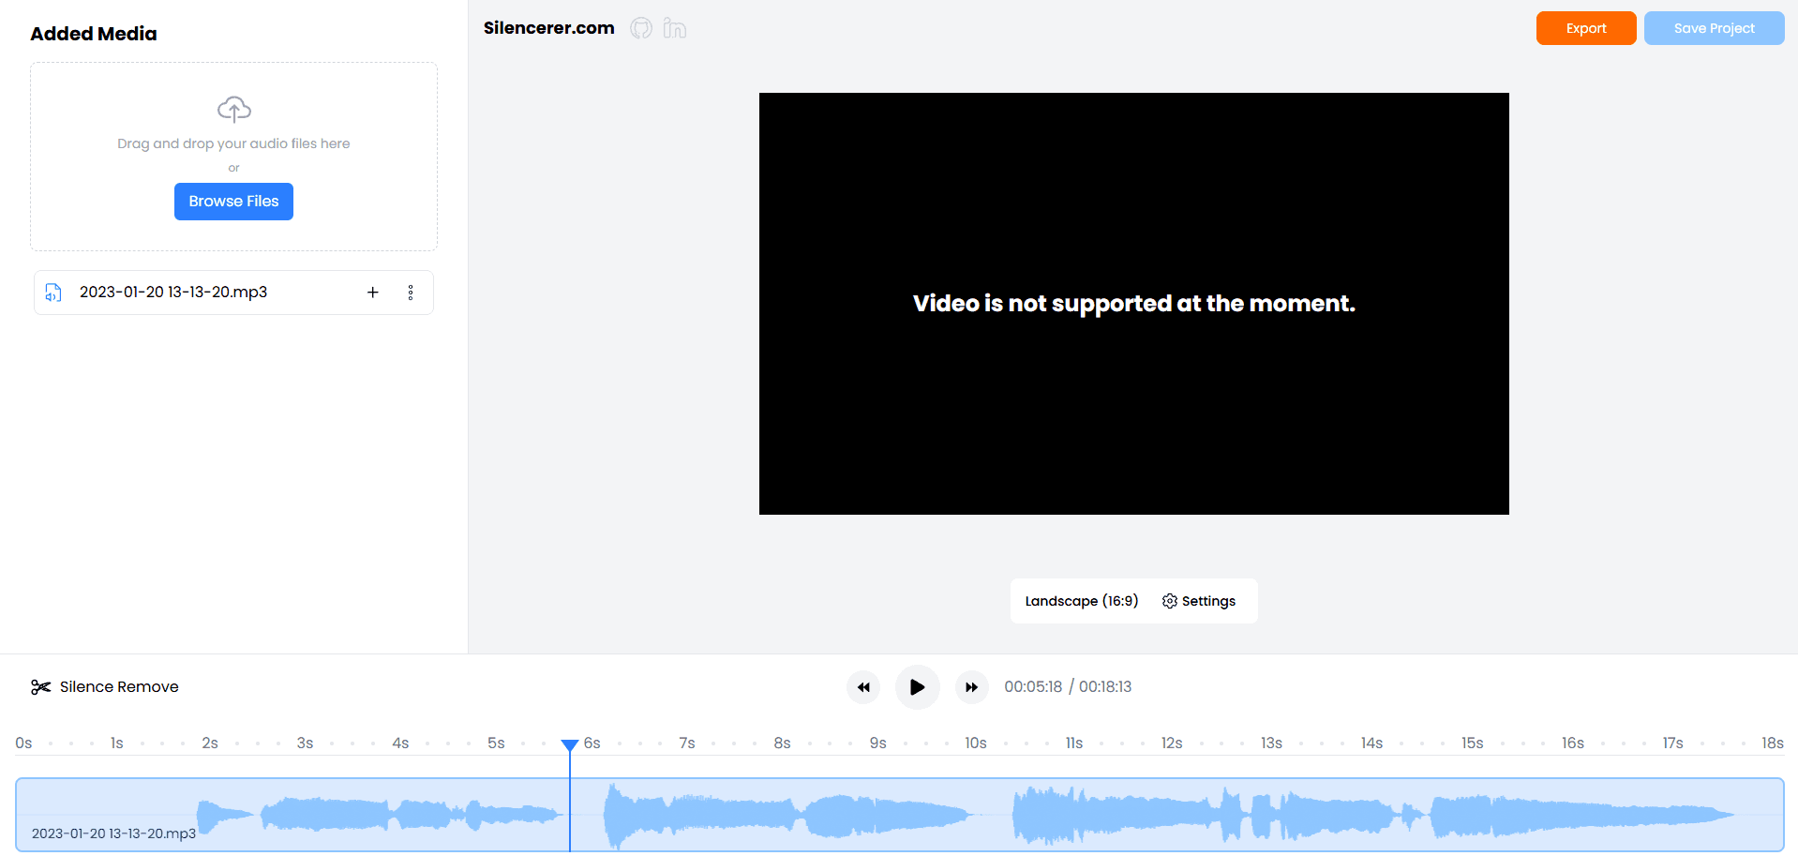
Task: Click the scissors Silence Remove icon
Action: click(x=40, y=687)
